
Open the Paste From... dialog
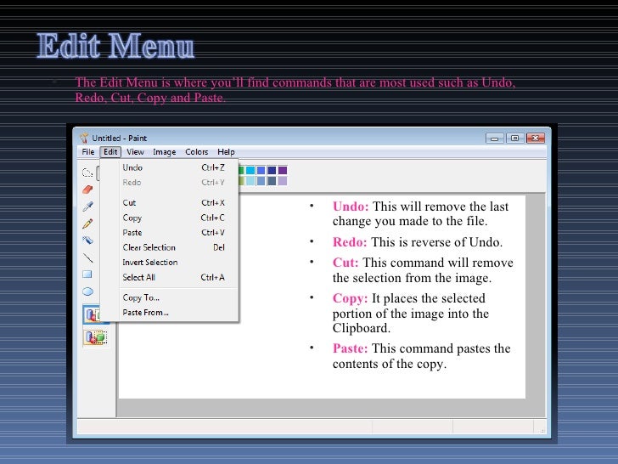coord(170,313)
